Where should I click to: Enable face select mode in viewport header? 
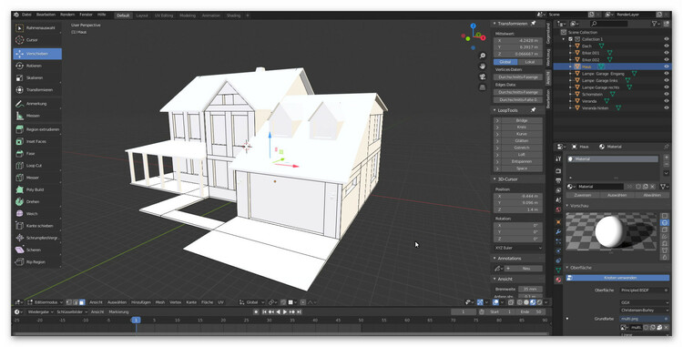81,302
